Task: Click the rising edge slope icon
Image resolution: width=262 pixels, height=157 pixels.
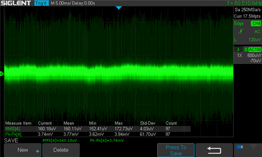Action: click(240, 31)
